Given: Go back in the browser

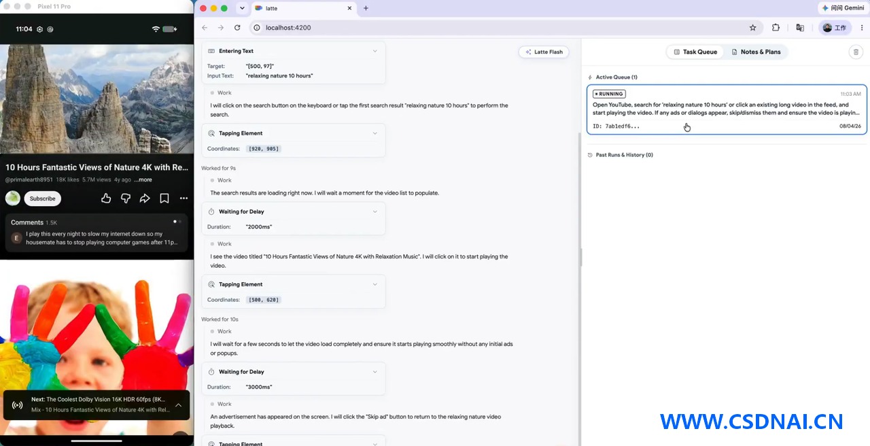Looking at the screenshot, I should coord(205,28).
